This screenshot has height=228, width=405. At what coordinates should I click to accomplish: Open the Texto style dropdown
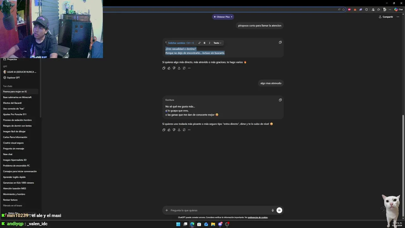(217, 43)
